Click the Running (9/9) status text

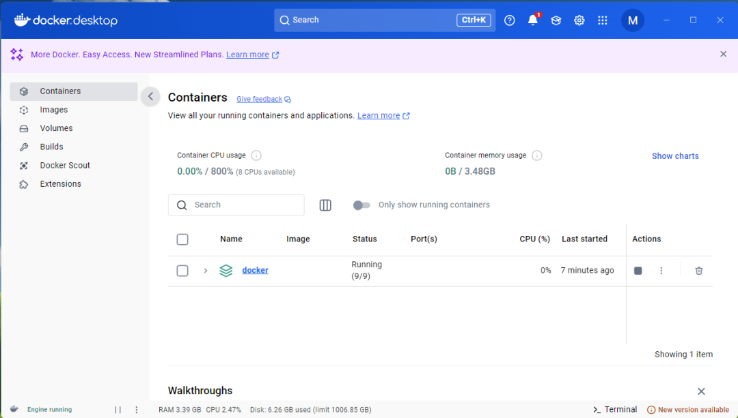pyautogui.click(x=367, y=270)
